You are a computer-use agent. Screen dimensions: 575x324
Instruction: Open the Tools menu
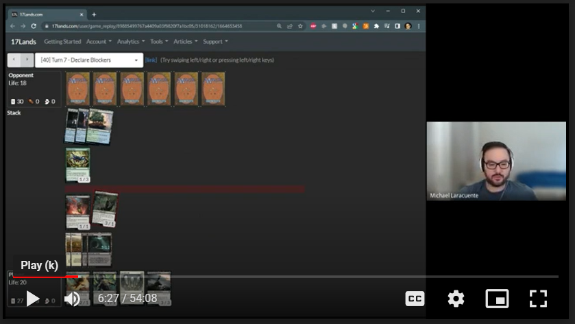click(159, 42)
